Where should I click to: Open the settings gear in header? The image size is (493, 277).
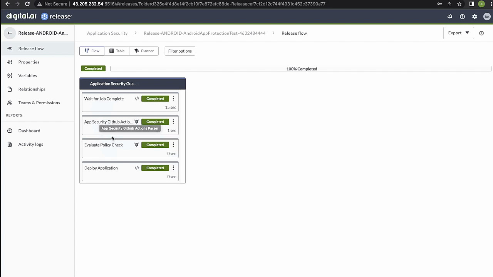pos(475,17)
